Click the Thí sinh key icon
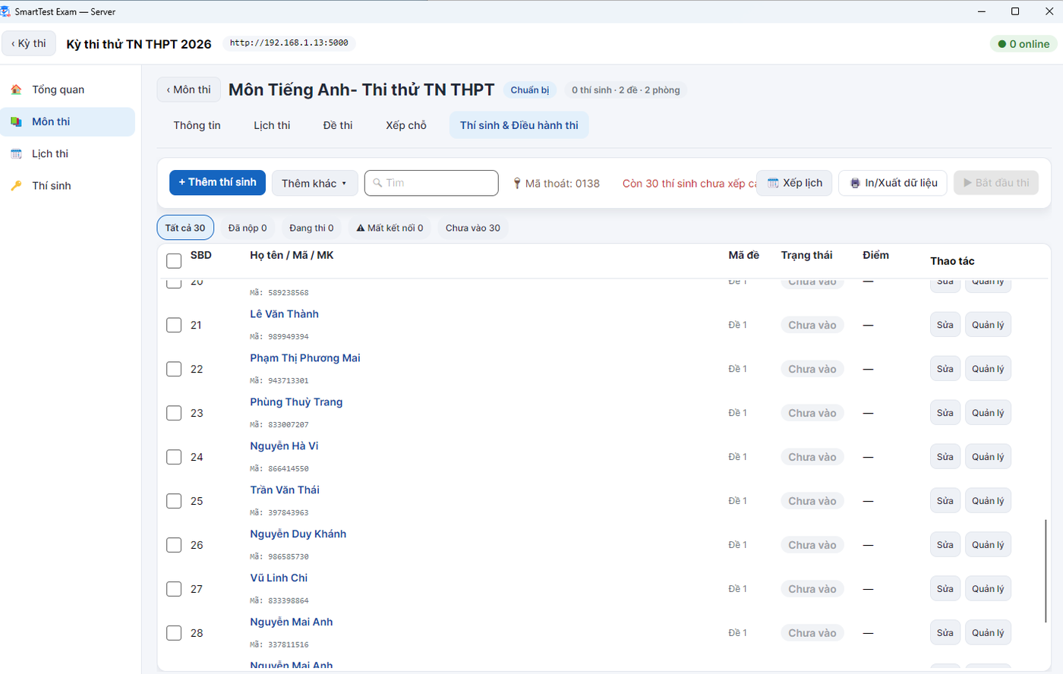1063x674 pixels. tap(16, 185)
